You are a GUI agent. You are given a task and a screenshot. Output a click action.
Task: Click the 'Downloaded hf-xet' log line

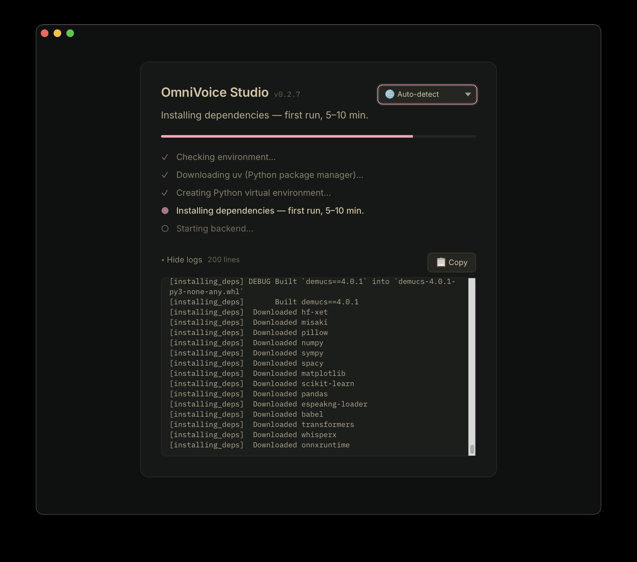click(248, 312)
